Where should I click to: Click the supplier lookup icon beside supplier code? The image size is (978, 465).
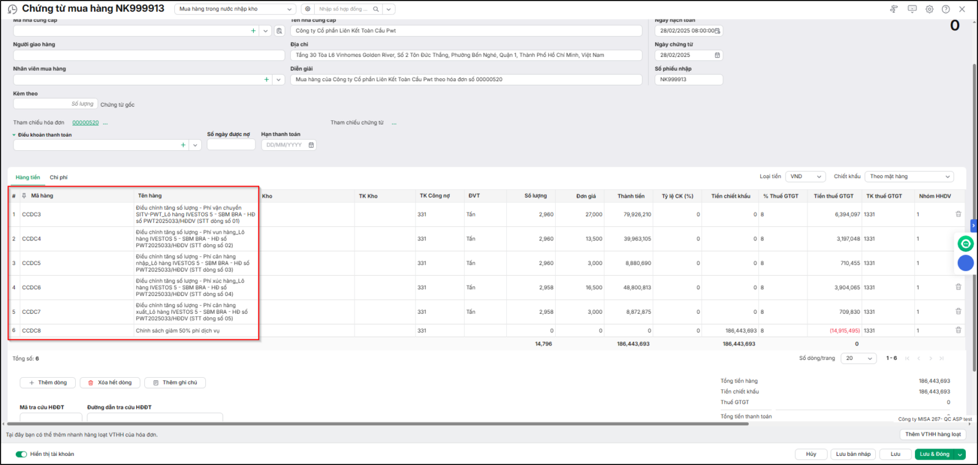(279, 31)
